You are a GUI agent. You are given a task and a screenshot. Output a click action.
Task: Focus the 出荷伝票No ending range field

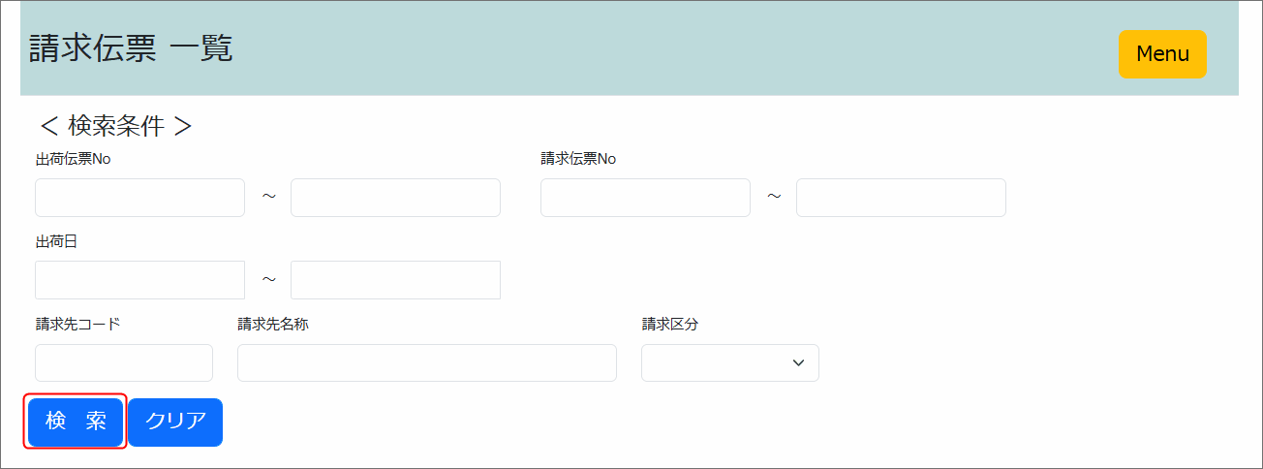click(395, 198)
